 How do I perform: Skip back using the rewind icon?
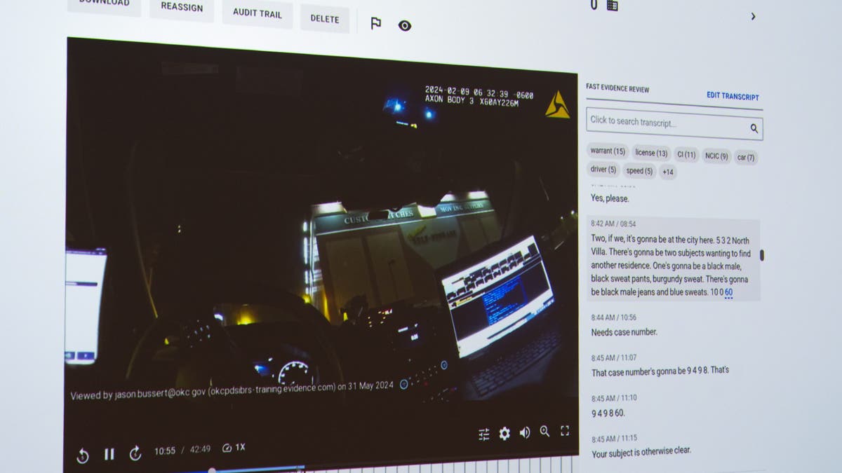[x=83, y=456]
